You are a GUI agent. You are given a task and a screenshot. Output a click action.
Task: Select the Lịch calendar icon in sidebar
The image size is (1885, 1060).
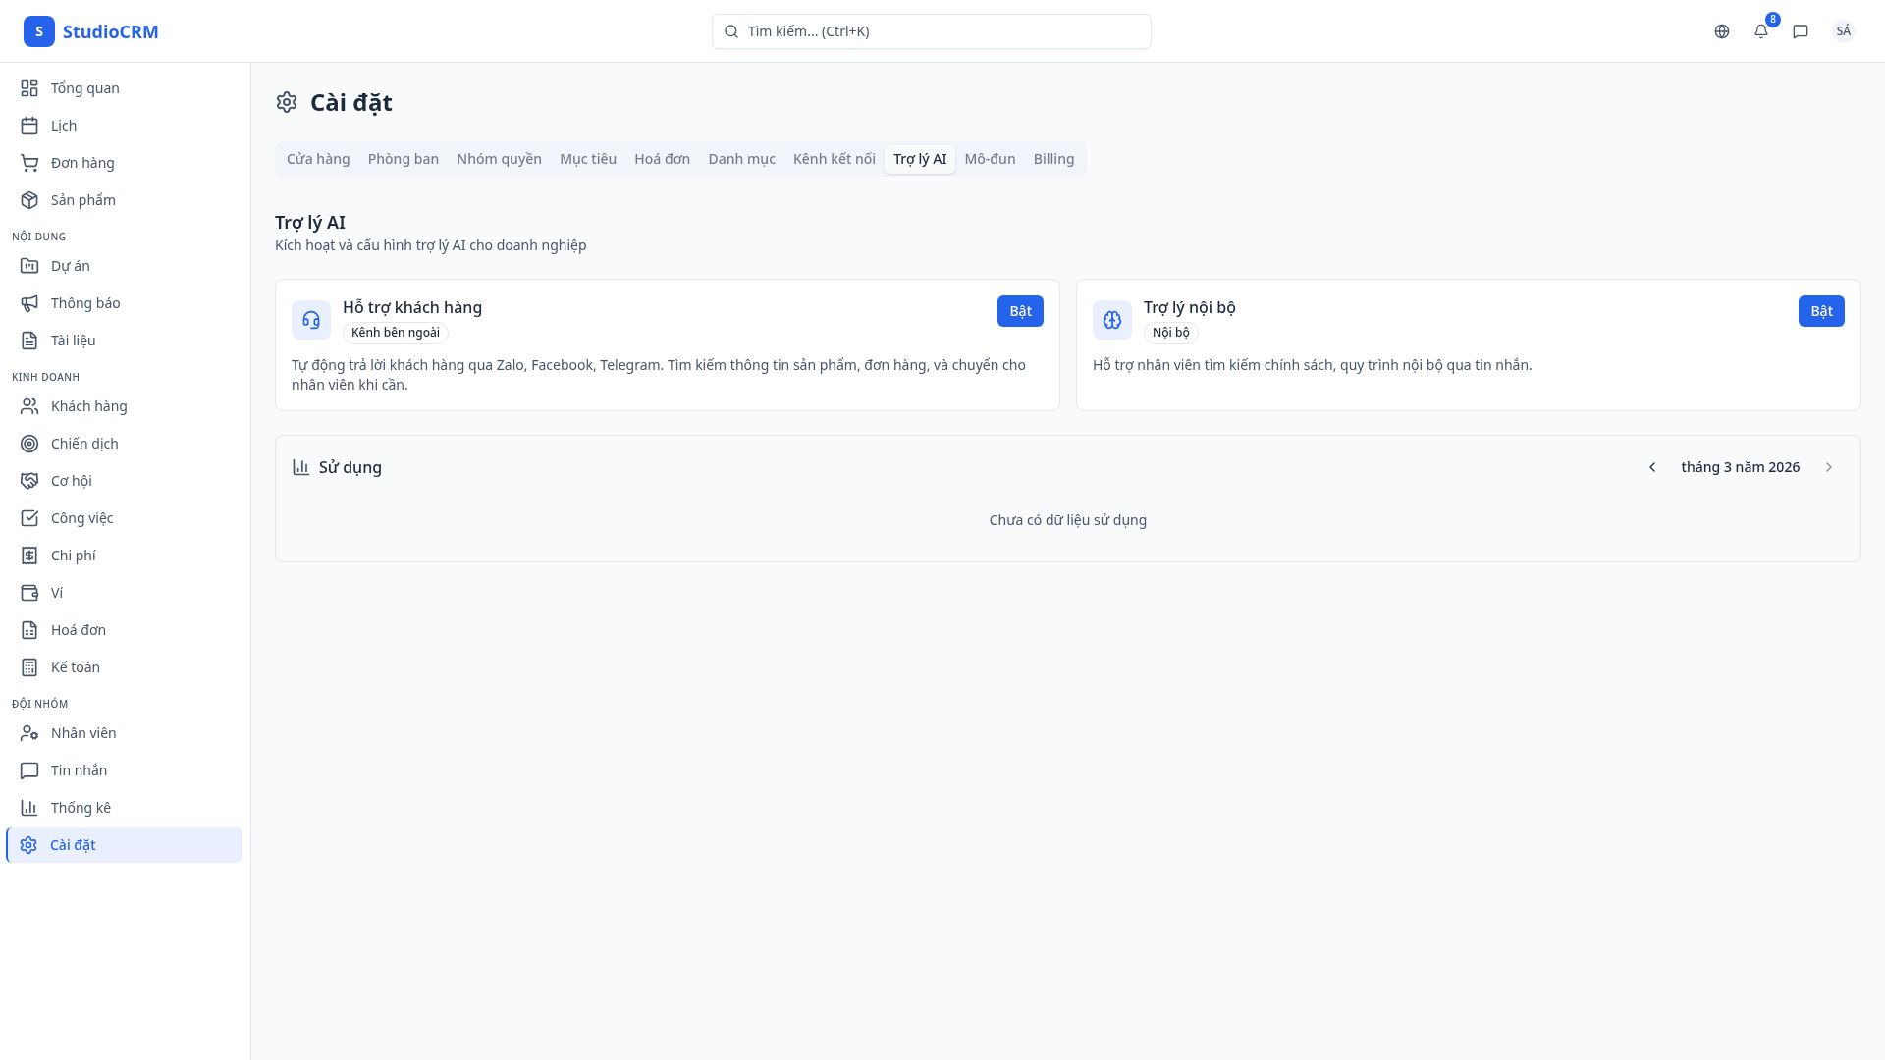pos(29,125)
